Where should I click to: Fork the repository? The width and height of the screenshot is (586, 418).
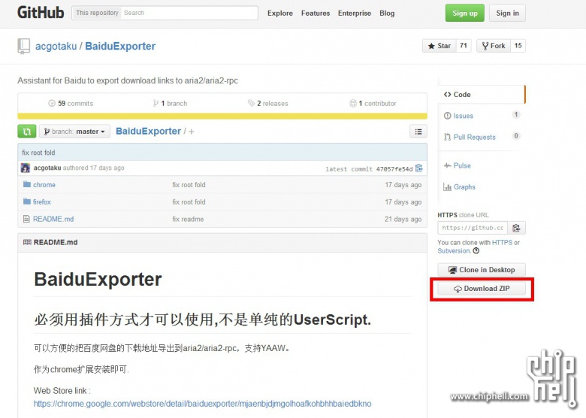pos(494,46)
